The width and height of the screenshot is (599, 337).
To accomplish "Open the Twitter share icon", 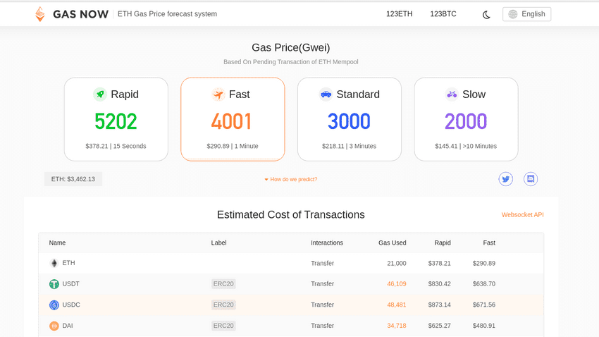I will (x=506, y=179).
